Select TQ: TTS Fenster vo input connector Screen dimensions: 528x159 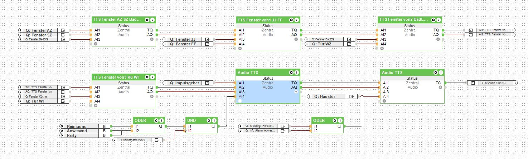pos(44,87)
